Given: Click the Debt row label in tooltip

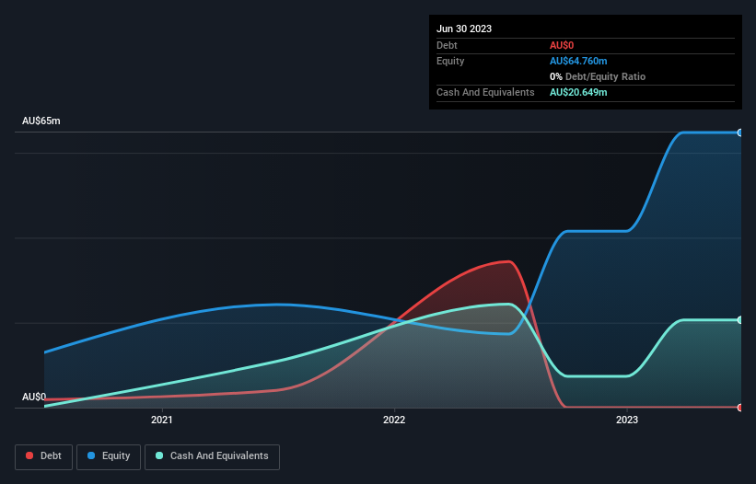Looking at the screenshot, I should pos(447,45).
